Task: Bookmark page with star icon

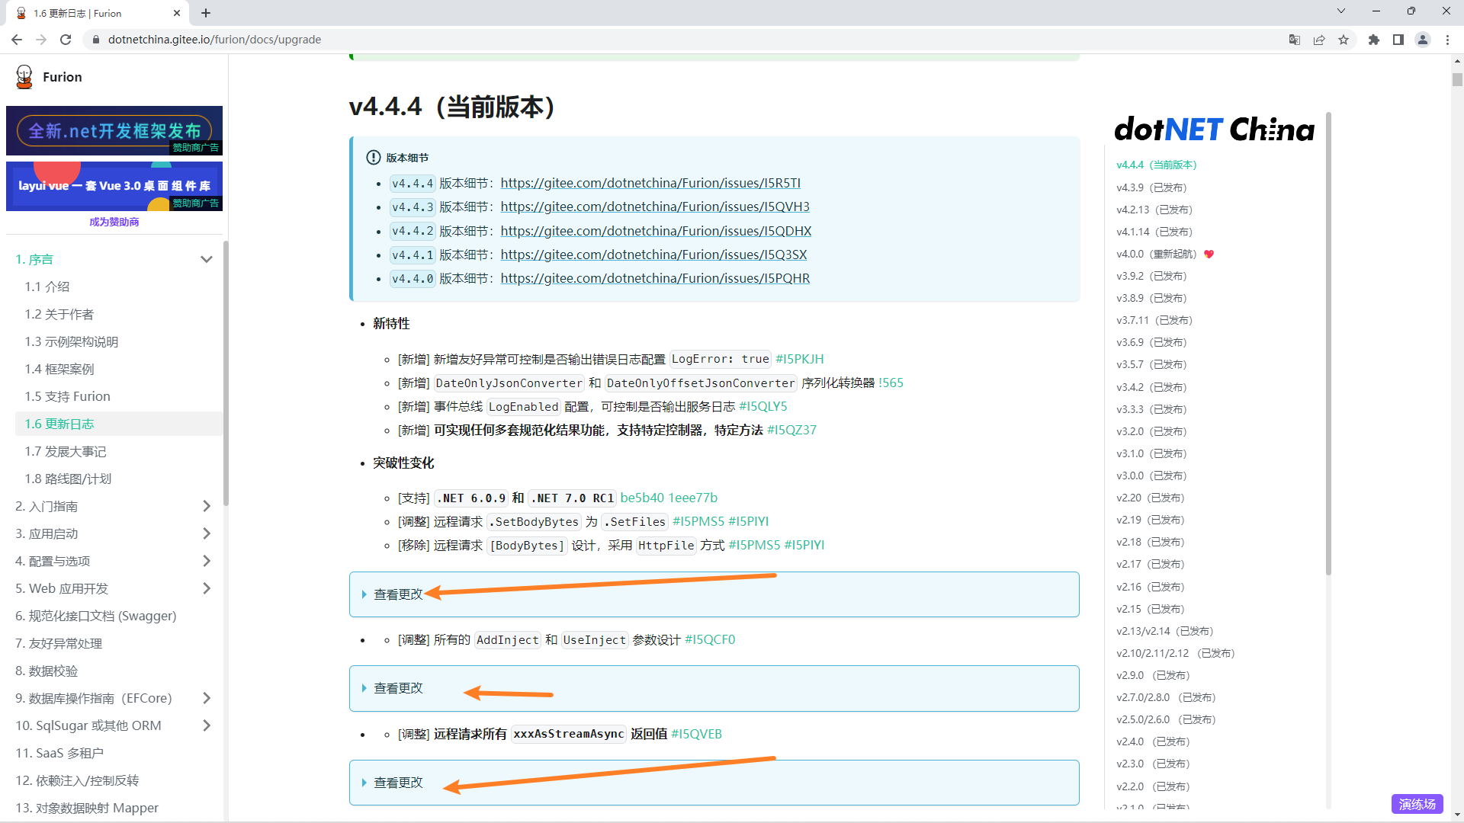Action: pyautogui.click(x=1344, y=40)
